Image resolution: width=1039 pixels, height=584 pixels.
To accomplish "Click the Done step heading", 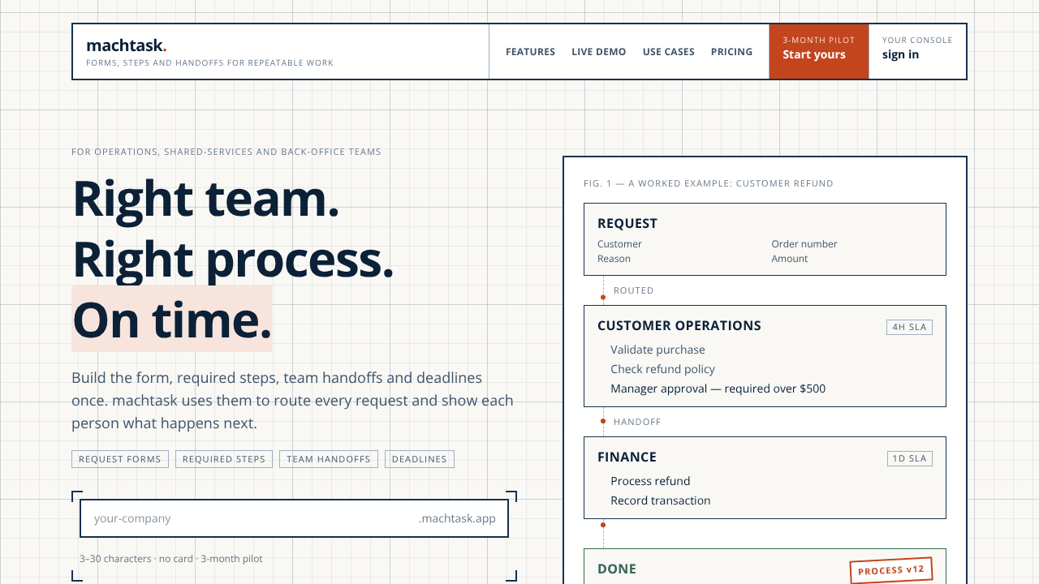I will pos(617,569).
